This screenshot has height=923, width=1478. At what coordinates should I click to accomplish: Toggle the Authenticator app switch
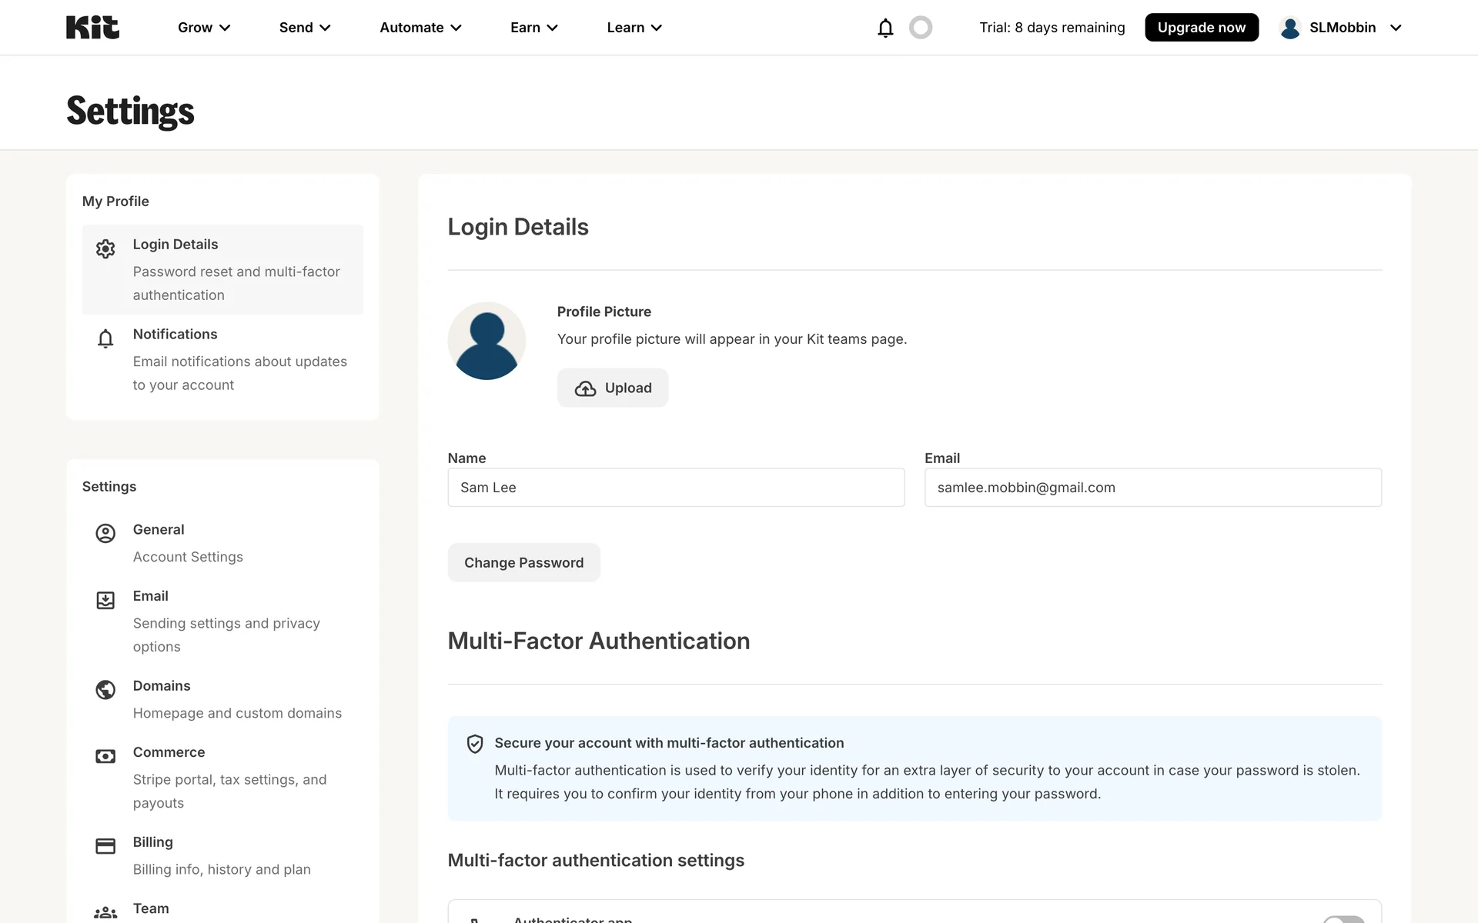(x=1343, y=918)
